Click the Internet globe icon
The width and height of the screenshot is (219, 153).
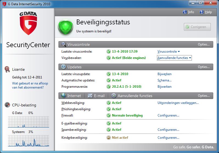(64, 96)
